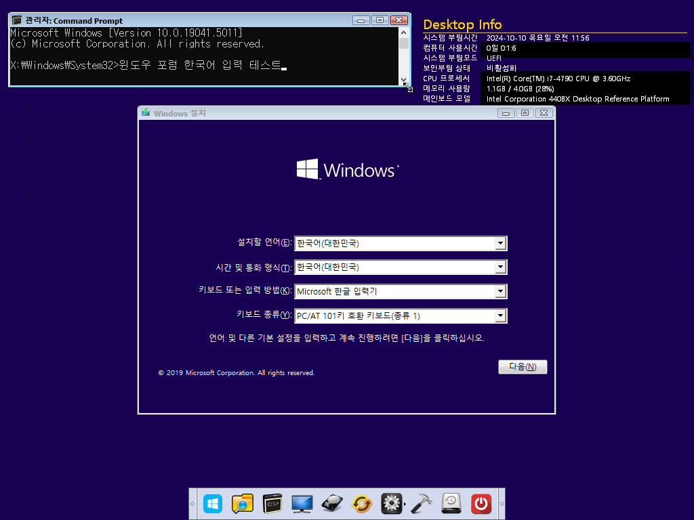The image size is (694, 520).
Task: Click the Intel Core i7-4790 CPU value
Action: pos(558,79)
